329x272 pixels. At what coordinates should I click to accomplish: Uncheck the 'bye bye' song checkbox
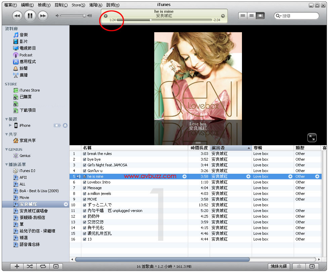pos(85,159)
